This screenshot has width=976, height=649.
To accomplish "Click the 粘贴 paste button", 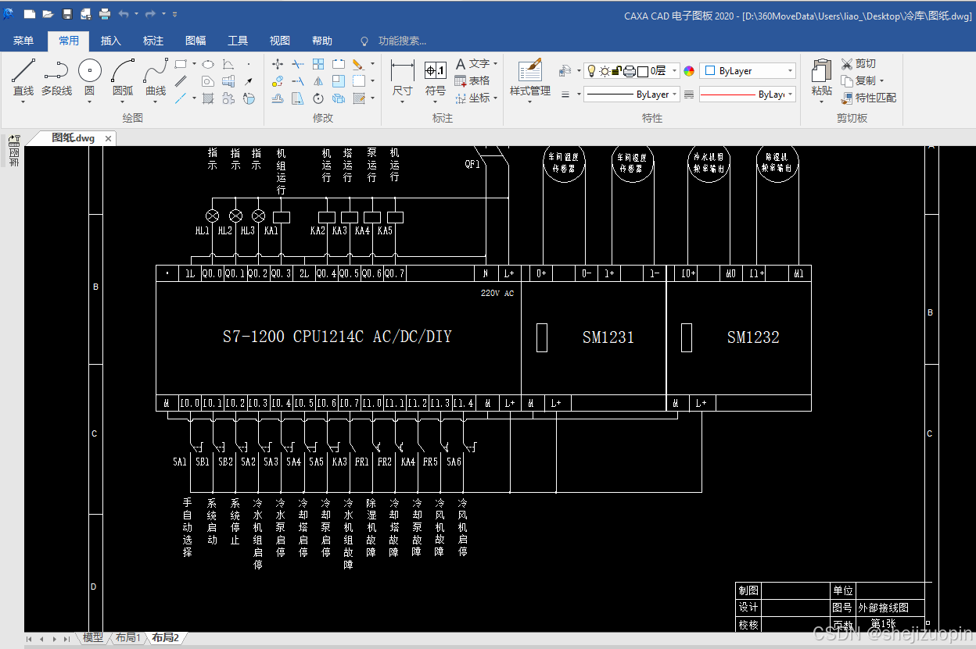I will click(822, 77).
